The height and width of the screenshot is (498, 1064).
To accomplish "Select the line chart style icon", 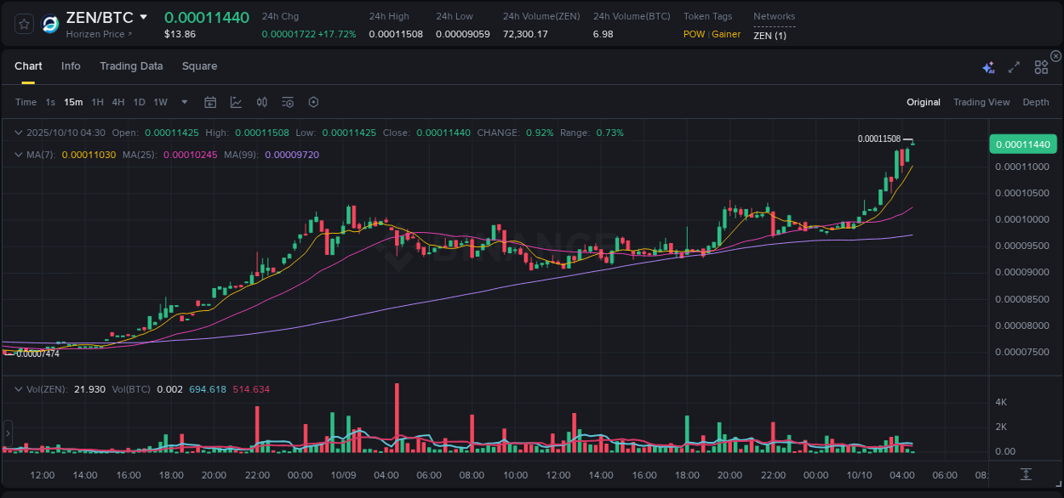I will (235, 101).
